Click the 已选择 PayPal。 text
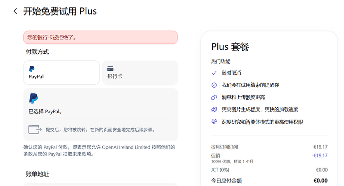 45,111
